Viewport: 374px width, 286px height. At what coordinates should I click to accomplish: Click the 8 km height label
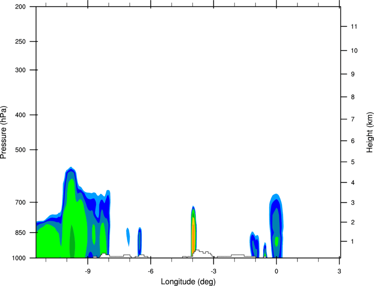353,97
